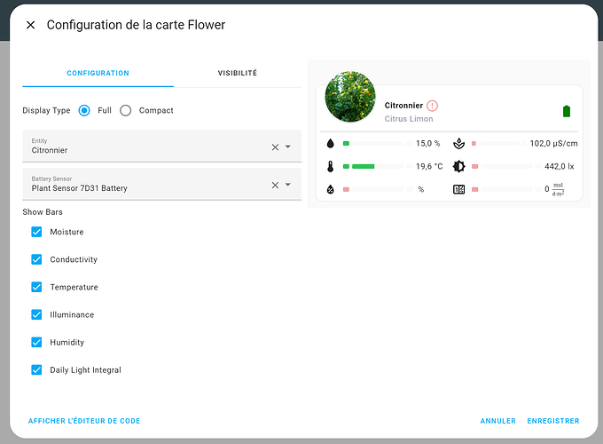
Task: Click the green battery level icon
Action: 568,111
